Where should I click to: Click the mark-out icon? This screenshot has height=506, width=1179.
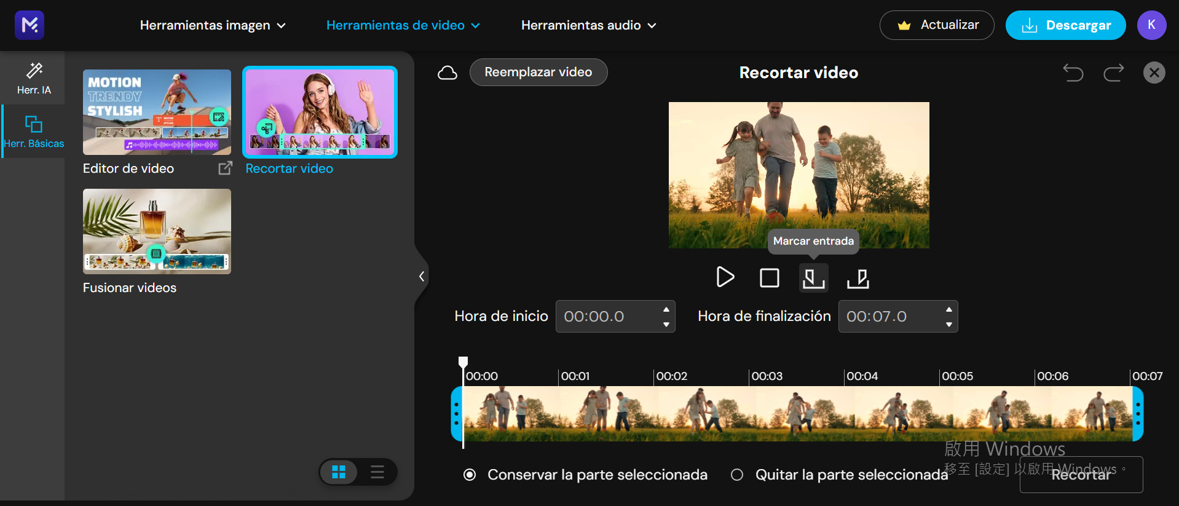point(858,278)
